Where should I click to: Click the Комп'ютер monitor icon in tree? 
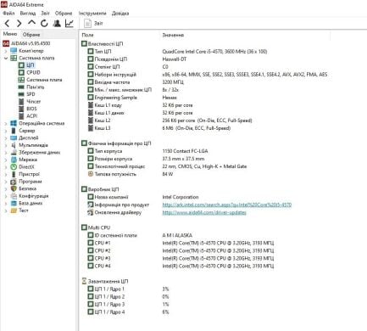point(14,51)
